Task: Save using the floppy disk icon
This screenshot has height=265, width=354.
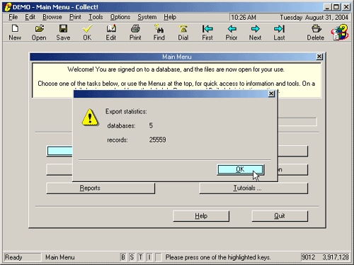Action: coord(63,28)
